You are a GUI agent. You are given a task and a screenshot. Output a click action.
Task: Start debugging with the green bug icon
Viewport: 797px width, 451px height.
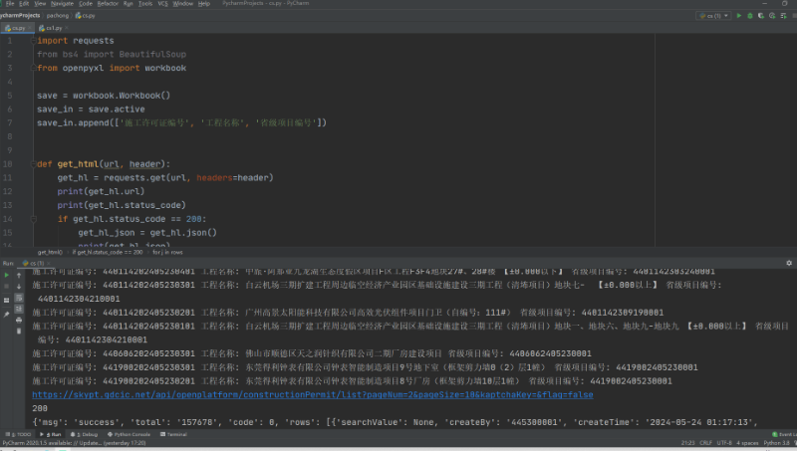click(x=750, y=16)
